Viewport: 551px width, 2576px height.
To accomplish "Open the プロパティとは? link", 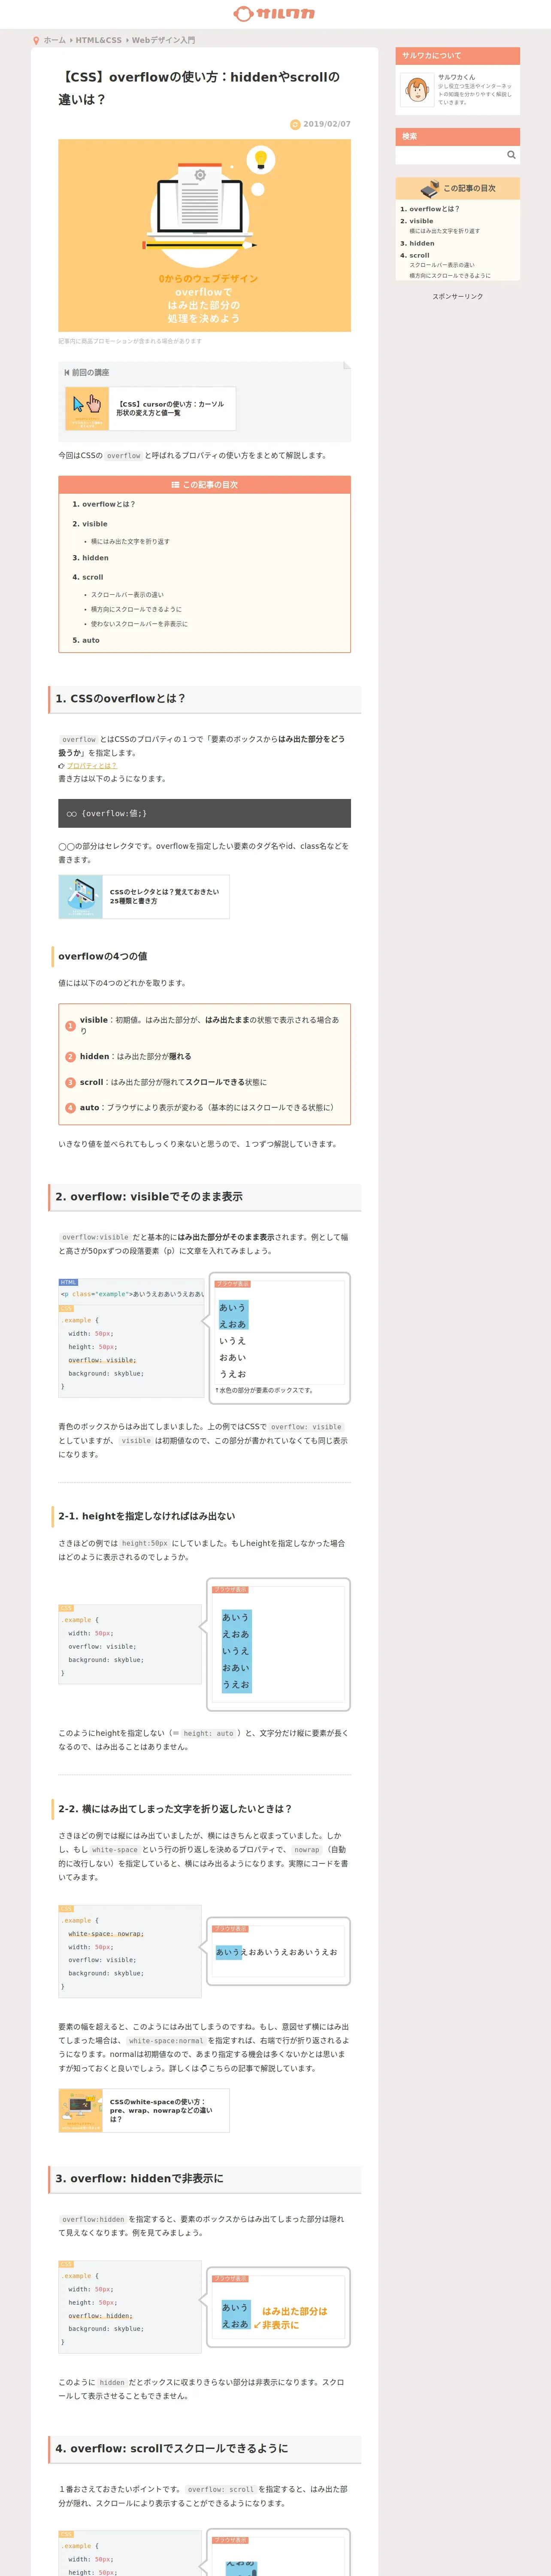I will click(92, 766).
